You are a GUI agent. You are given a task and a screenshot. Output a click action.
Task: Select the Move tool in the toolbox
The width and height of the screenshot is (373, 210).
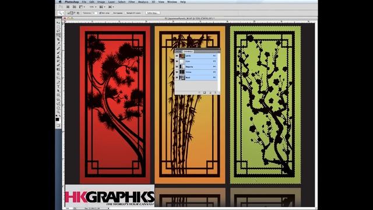(58, 23)
